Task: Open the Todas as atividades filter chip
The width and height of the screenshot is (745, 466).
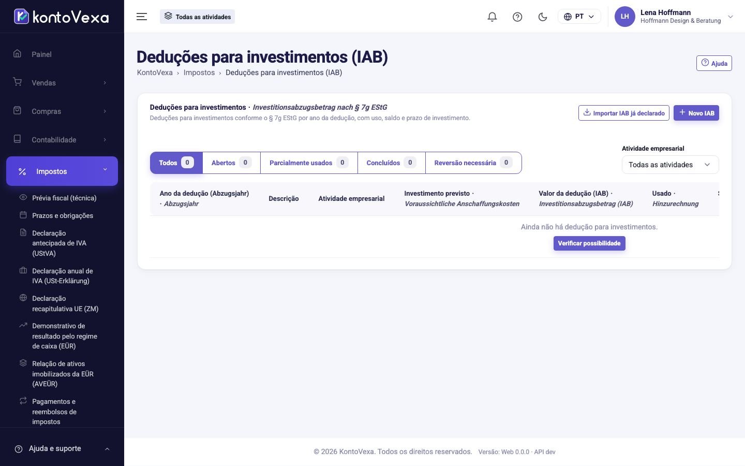Action: click(197, 17)
